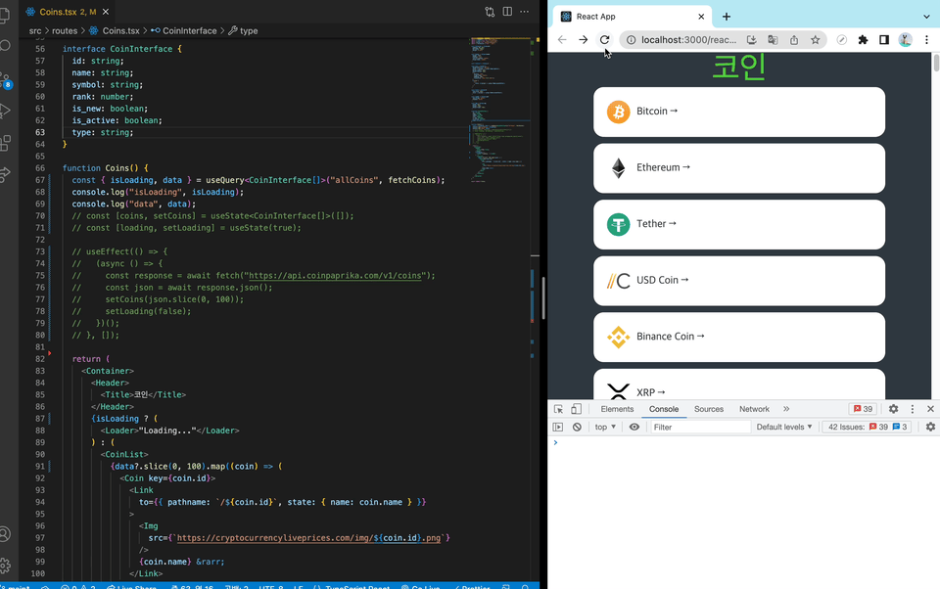Open the translate page icon

click(x=773, y=39)
